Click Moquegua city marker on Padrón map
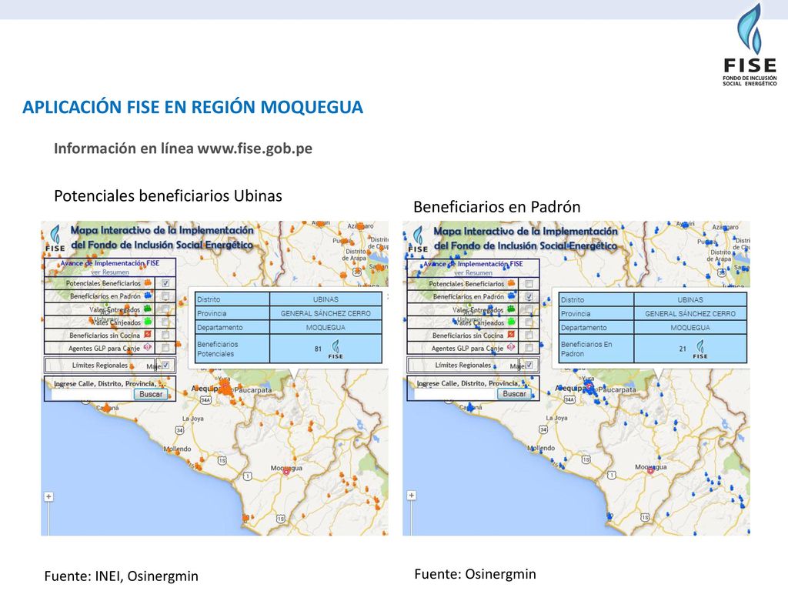The width and height of the screenshot is (788, 591). coord(650,471)
